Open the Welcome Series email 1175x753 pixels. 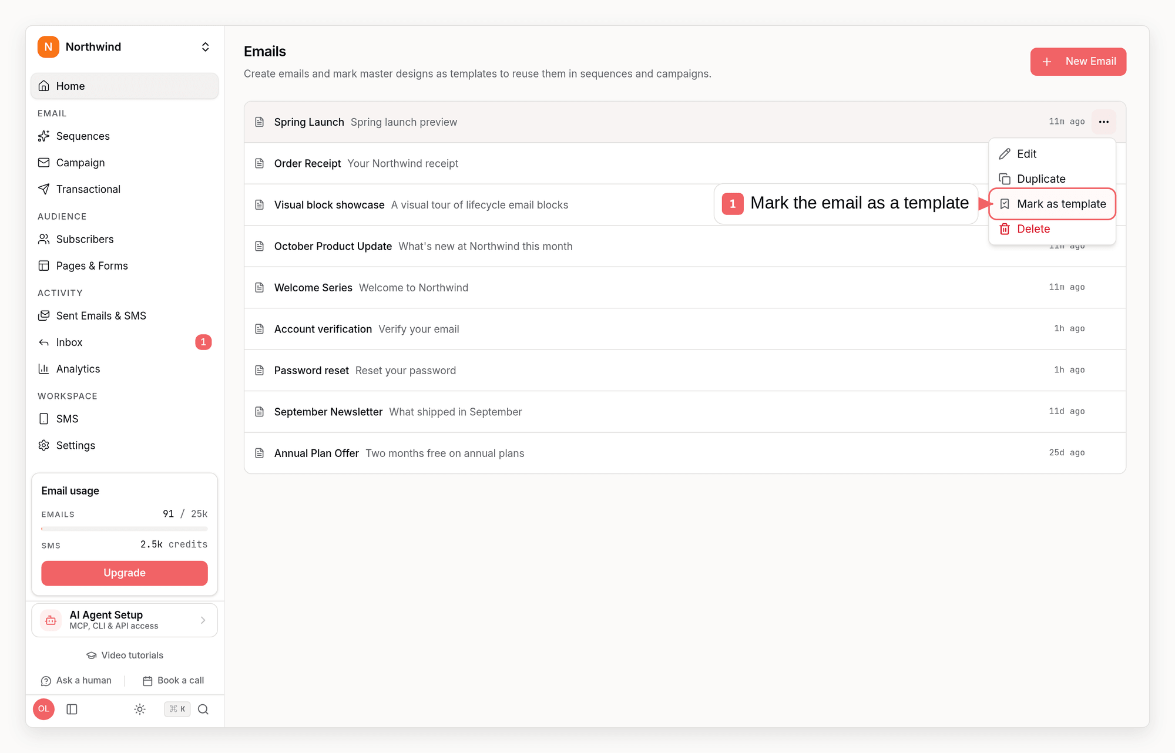pos(685,288)
